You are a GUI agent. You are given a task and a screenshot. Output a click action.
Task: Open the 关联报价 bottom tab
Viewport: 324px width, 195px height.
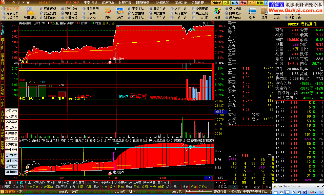pyautogui.click(x=18, y=187)
